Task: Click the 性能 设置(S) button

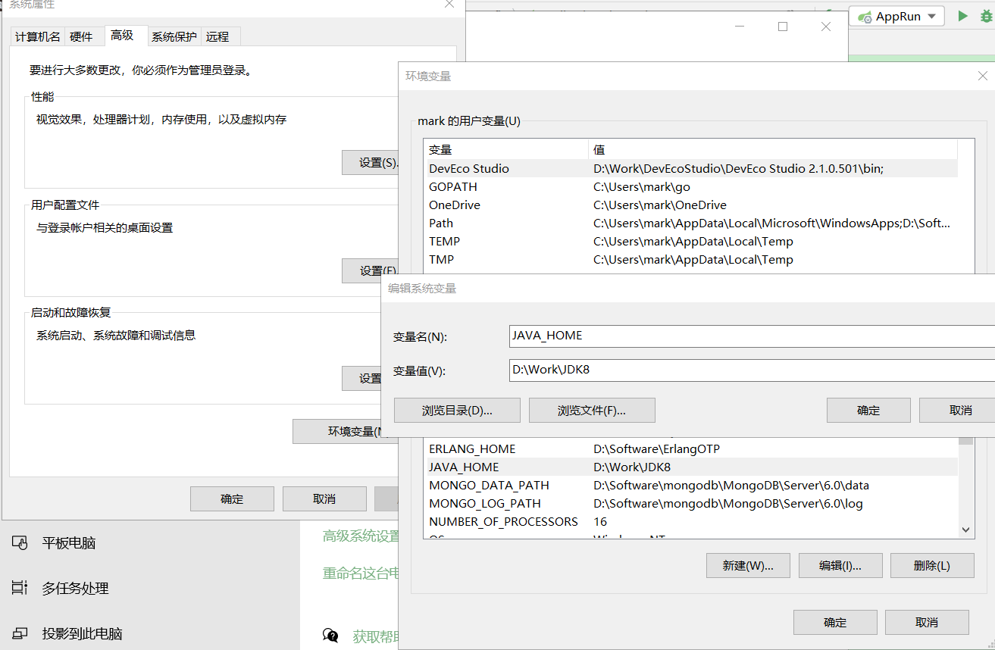Action: pos(371,163)
